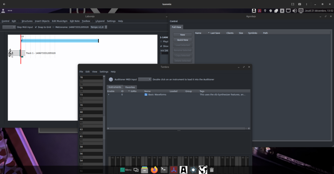Click the Track 1 label in the score
Screen dimensions: 334x174
coord(41,53)
